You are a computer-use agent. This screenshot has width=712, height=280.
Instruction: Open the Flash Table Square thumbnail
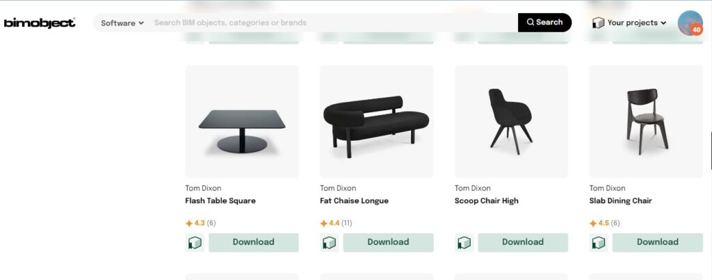(242, 121)
